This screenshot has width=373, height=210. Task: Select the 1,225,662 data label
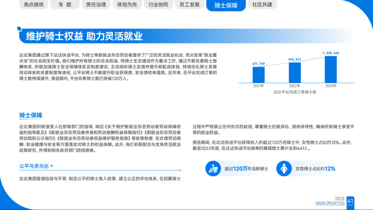331,53
